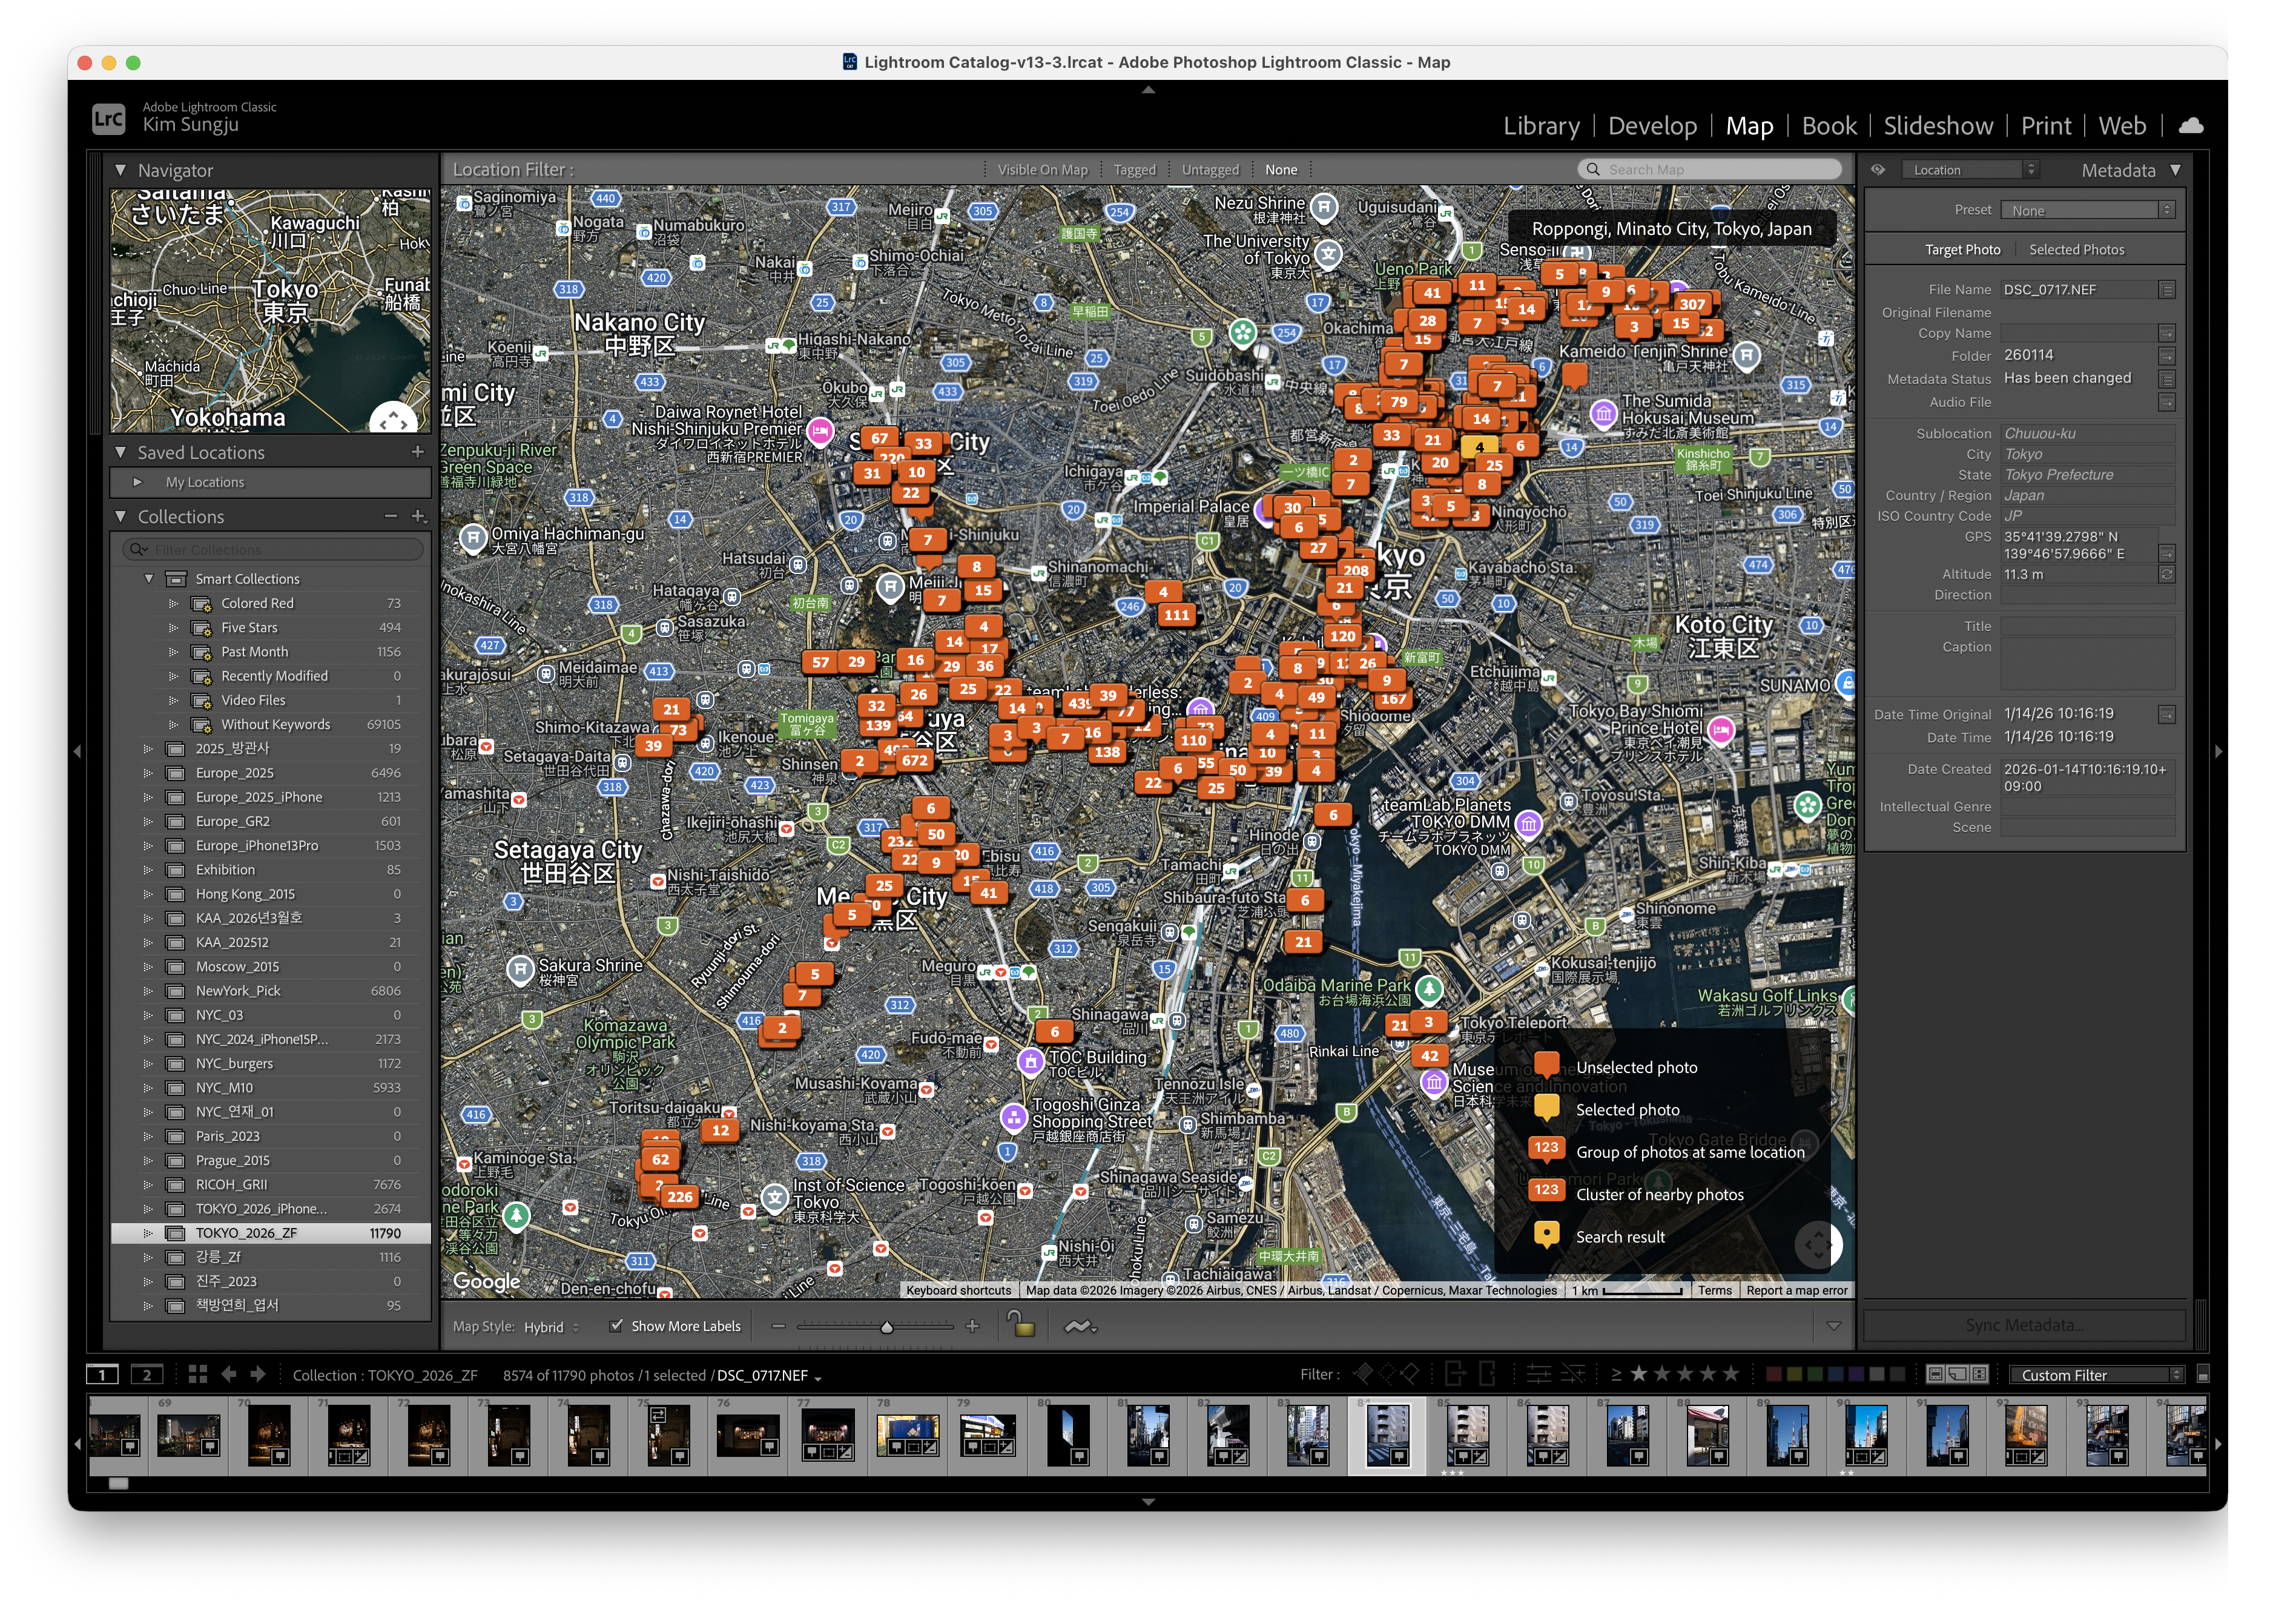
Task: Switch metadata to Selected Photos
Action: pos(2076,250)
